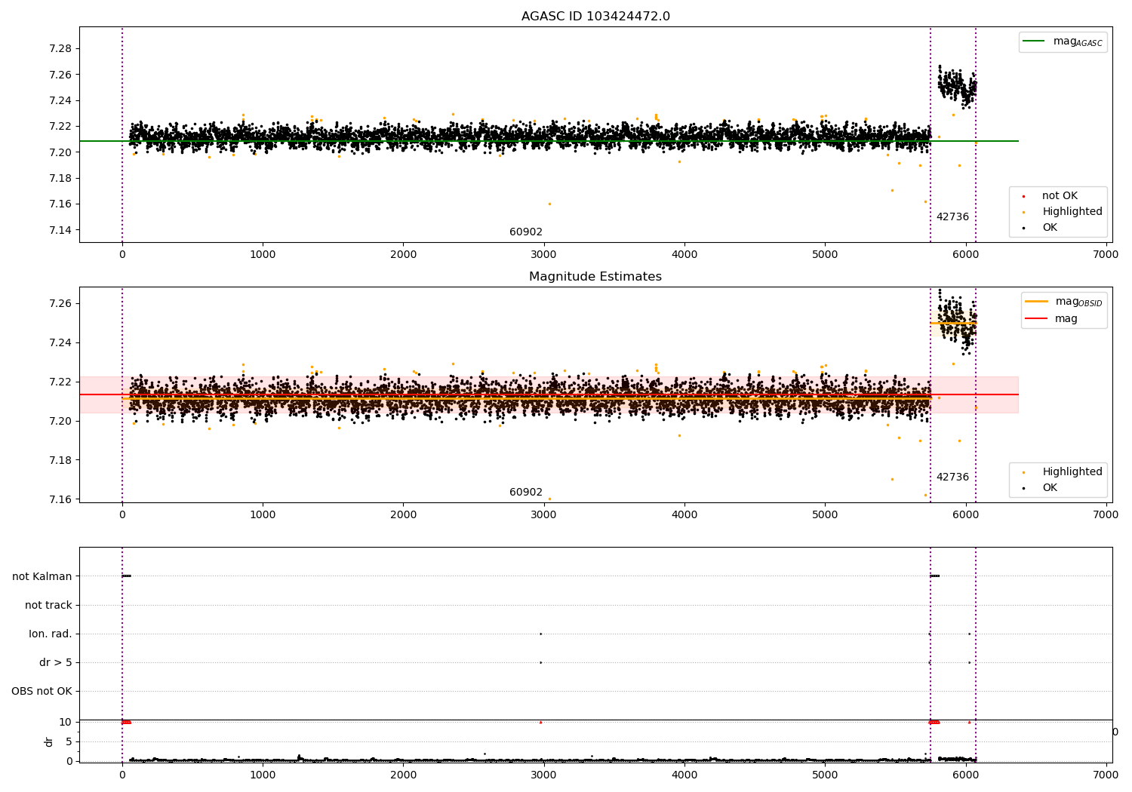Click the '60902' annotation in top plot
1132x792 pixels.
pos(526,232)
